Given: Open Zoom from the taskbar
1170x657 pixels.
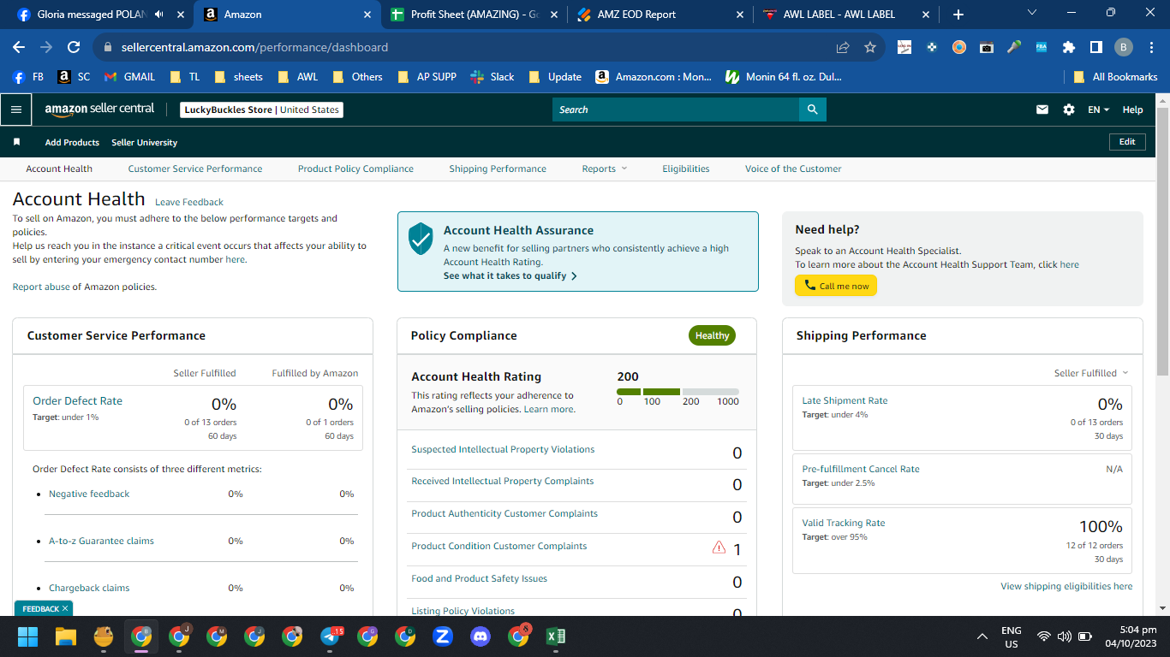Looking at the screenshot, I should (443, 636).
